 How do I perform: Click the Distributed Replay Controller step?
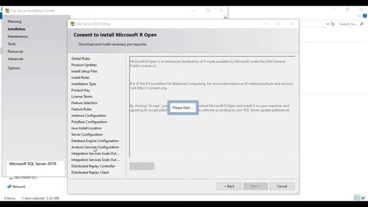point(93,166)
